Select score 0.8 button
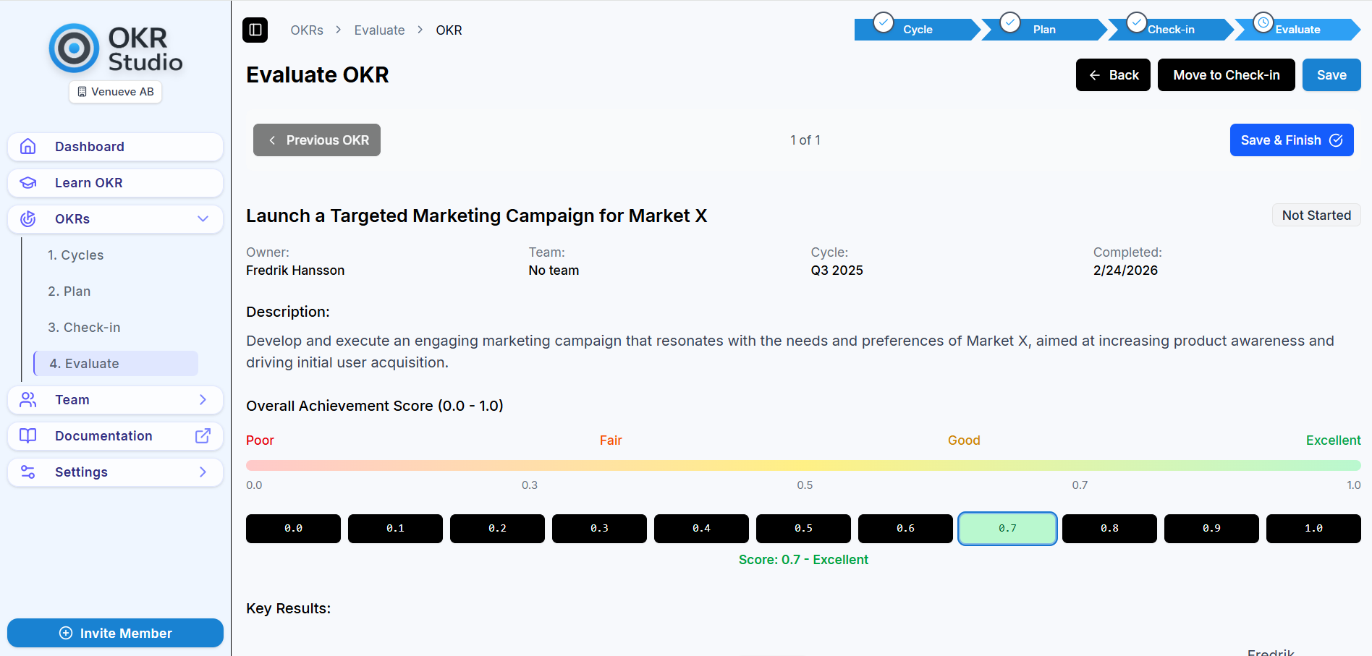 click(1109, 529)
